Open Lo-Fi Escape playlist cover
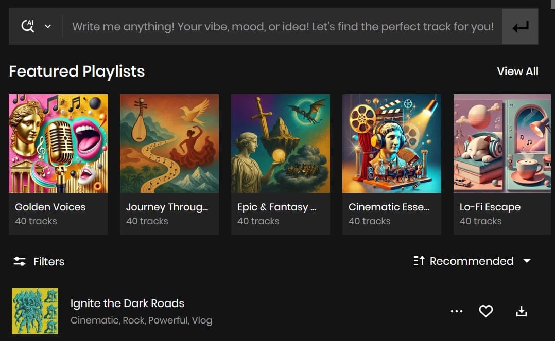555x341 pixels. (x=502, y=143)
